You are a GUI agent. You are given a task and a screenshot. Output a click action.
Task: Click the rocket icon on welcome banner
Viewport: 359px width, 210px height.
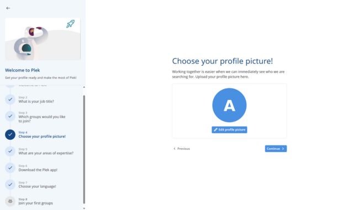click(x=71, y=24)
